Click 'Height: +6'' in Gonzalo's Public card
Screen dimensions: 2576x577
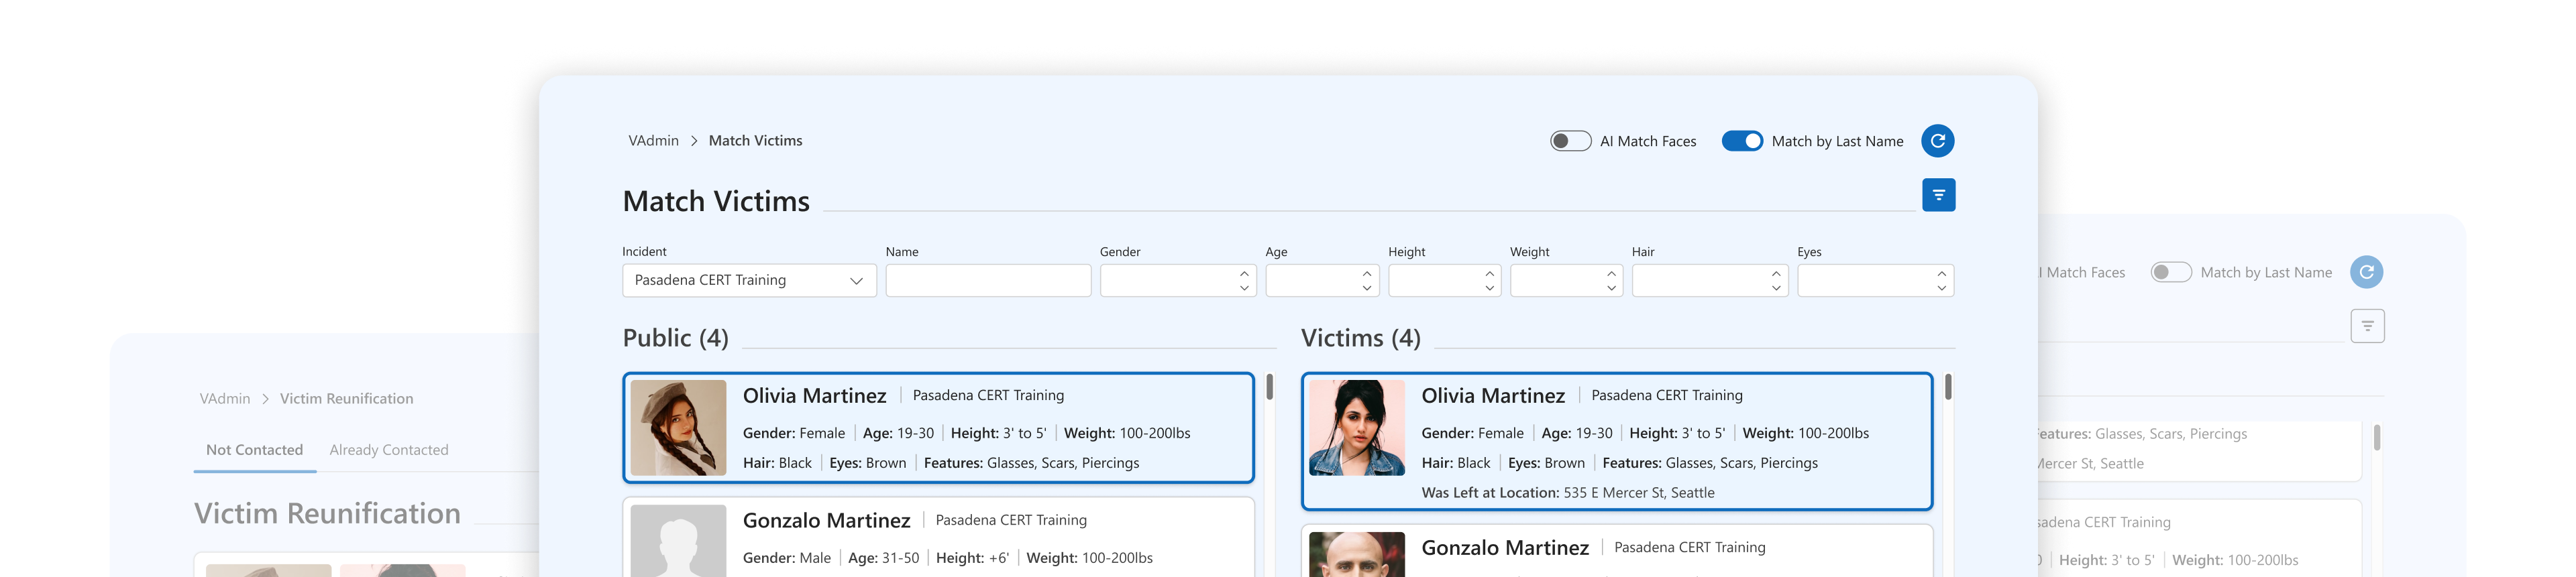[972, 558]
